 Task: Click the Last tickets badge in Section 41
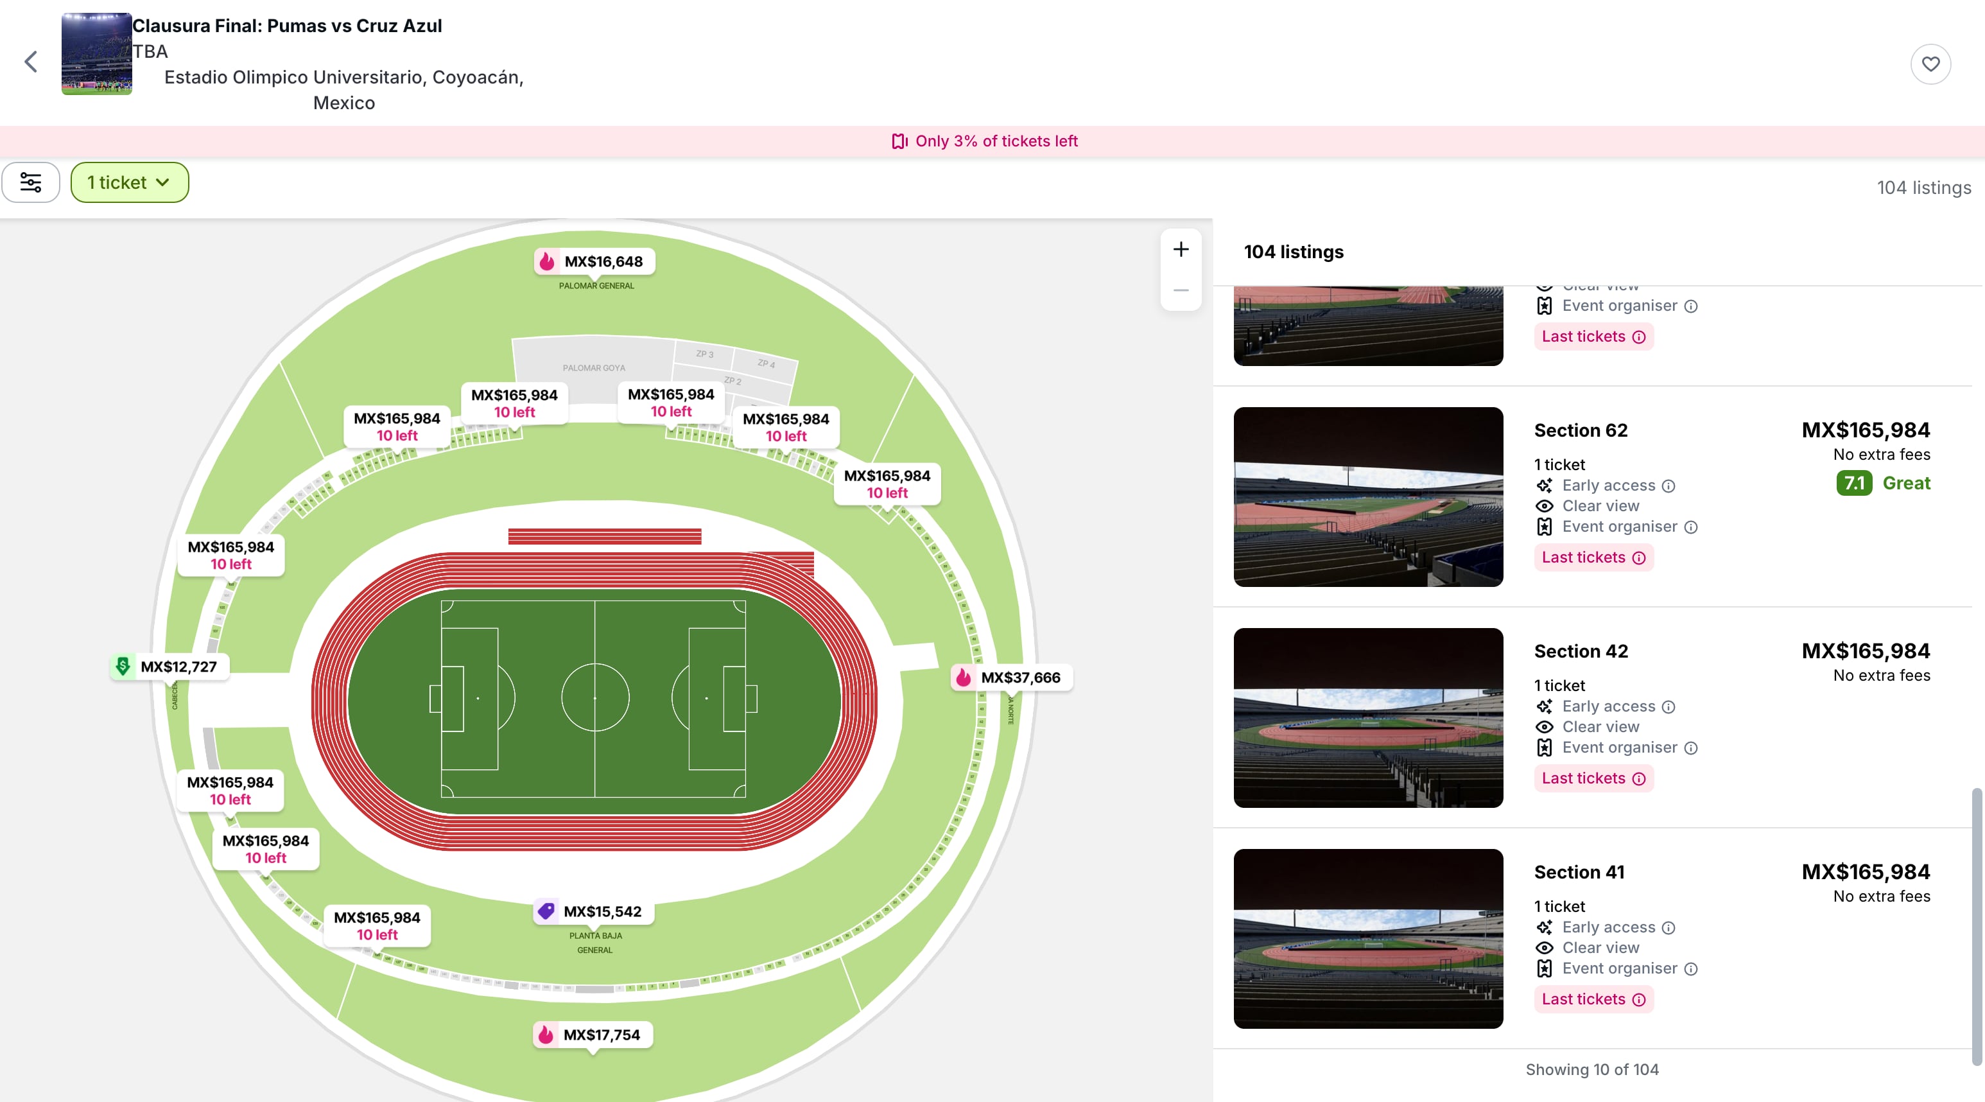(x=1593, y=1001)
